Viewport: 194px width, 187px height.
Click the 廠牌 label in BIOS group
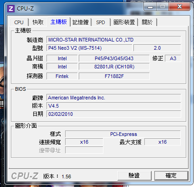click(x=37, y=98)
